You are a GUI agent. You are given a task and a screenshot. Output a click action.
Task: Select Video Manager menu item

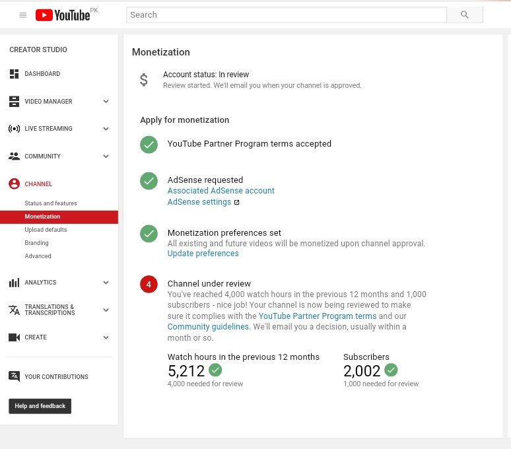click(49, 101)
